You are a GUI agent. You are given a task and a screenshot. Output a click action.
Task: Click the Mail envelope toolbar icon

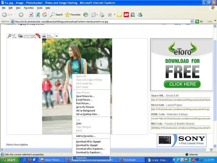click(94, 15)
